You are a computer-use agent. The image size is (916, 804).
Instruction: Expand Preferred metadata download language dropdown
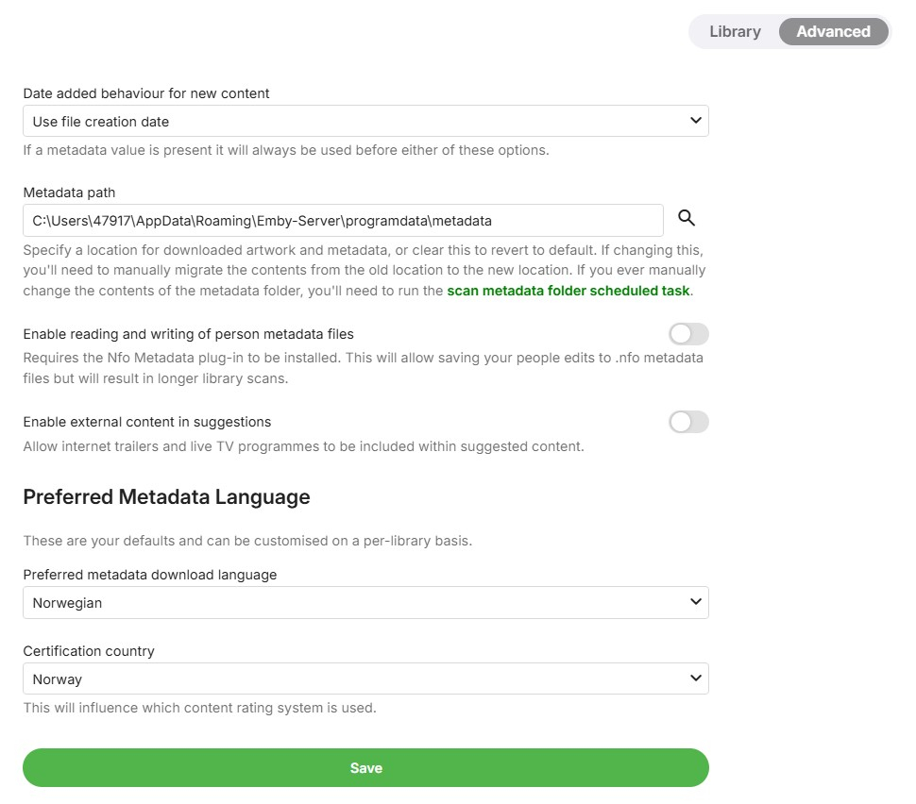click(x=365, y=602)
